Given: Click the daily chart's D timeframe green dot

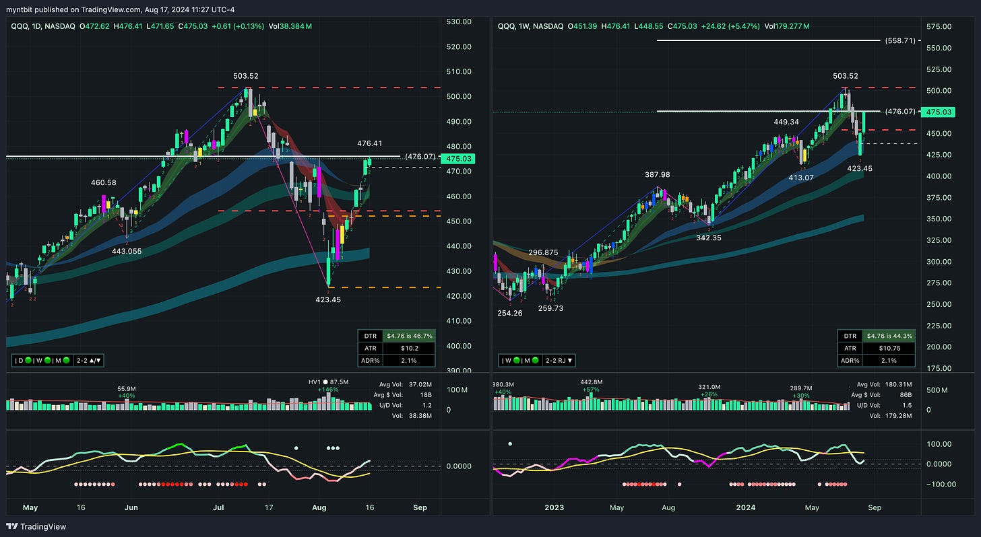Looking at the screenshot, I should point(29,360).
